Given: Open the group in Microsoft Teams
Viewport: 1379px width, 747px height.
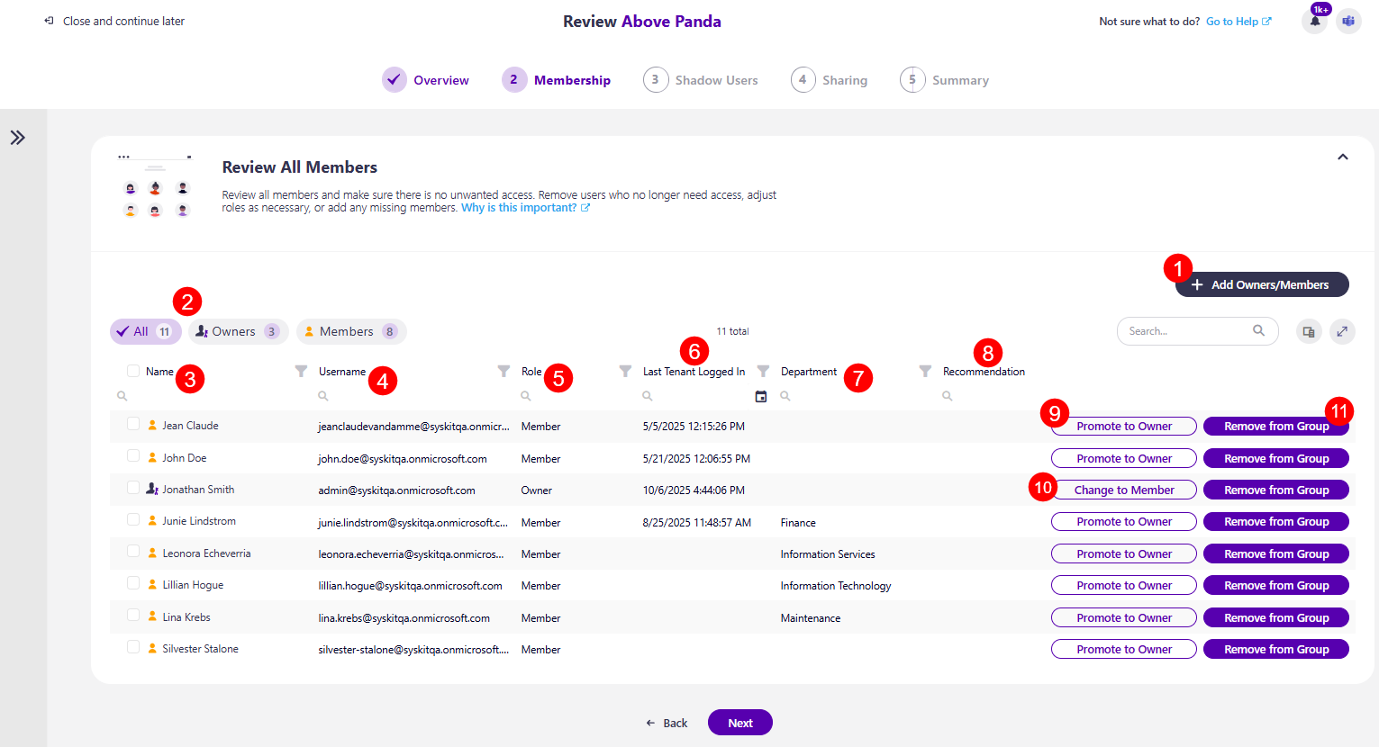Looking at the screenshot, I should click(1348, 20).
